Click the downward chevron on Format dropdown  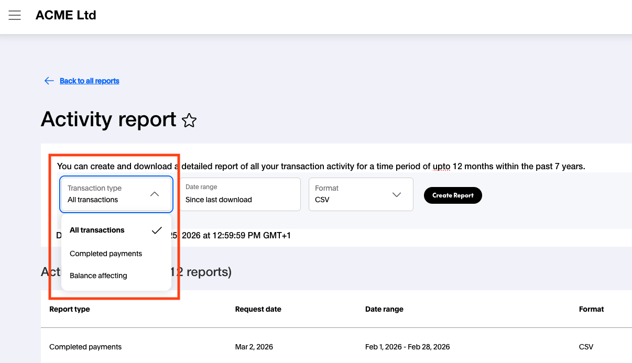[x=397, y=194]
